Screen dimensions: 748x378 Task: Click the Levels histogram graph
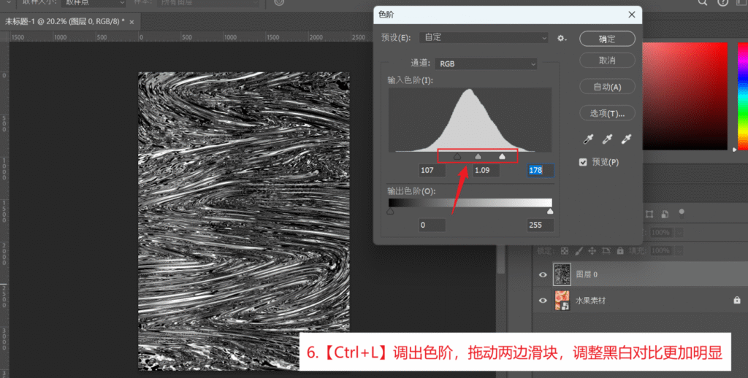click(x=470, y=120)
